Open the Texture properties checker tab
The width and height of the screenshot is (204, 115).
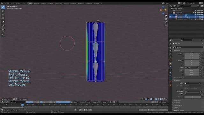170,85
